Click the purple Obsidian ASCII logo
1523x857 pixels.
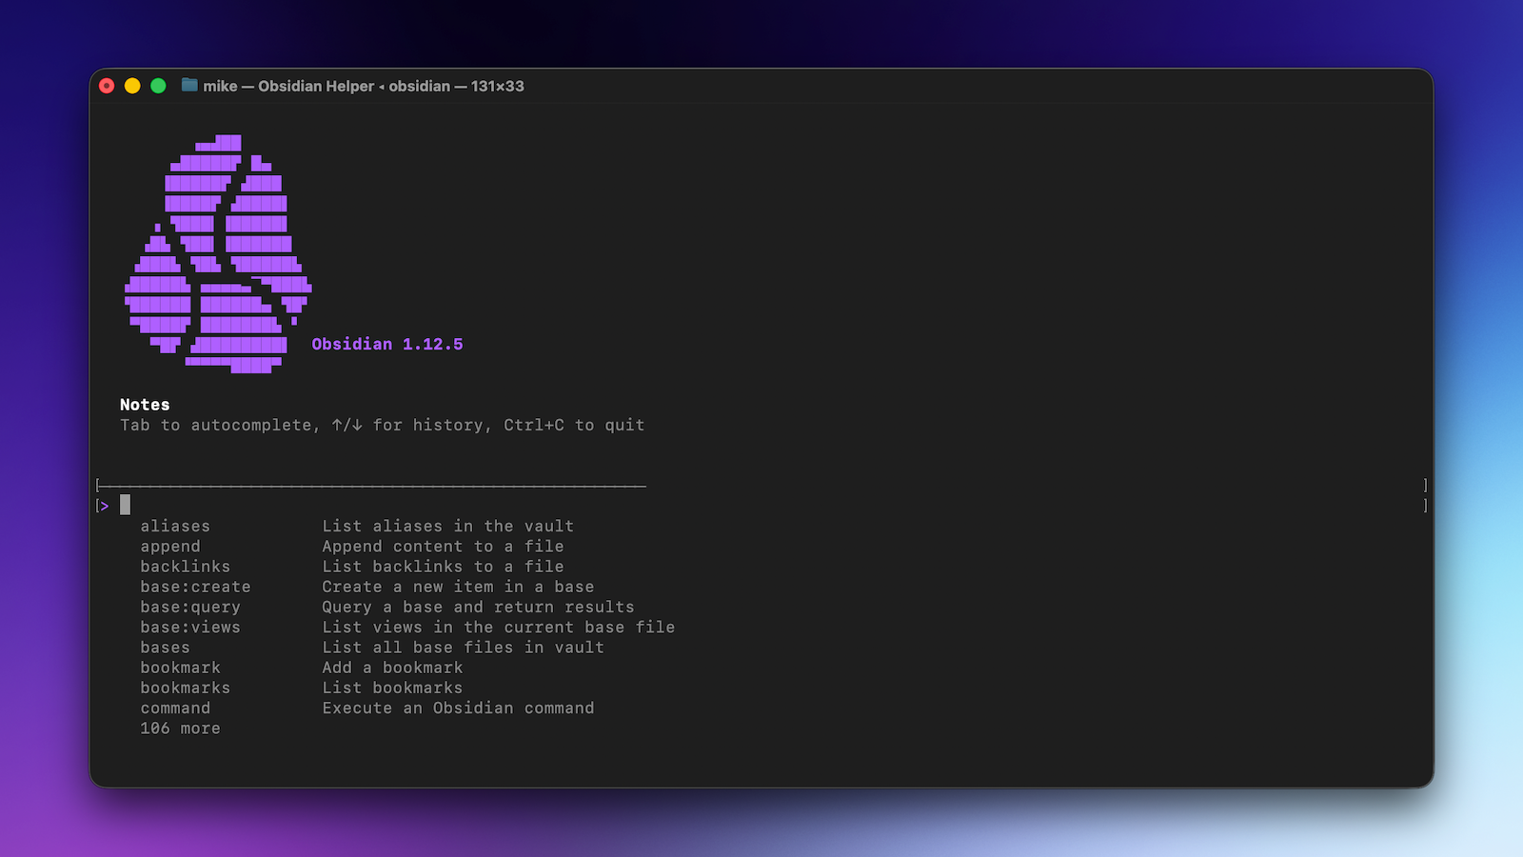click(x=218, y=253)
